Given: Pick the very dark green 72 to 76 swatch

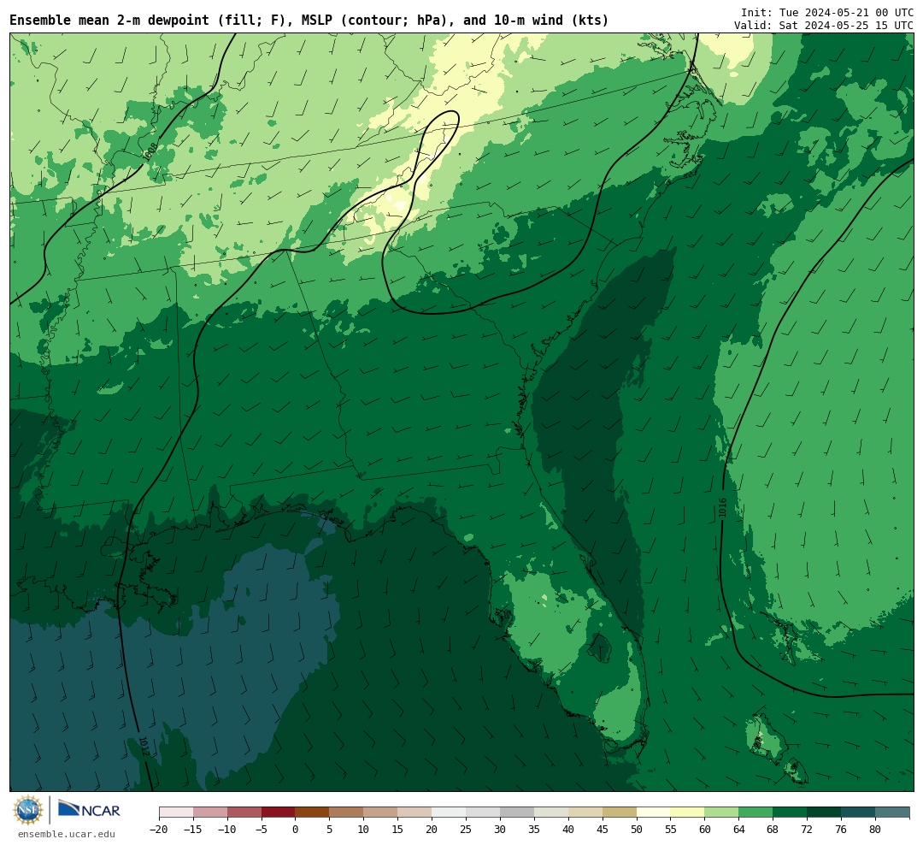Looking at the screenshot, I should (824, 812).
